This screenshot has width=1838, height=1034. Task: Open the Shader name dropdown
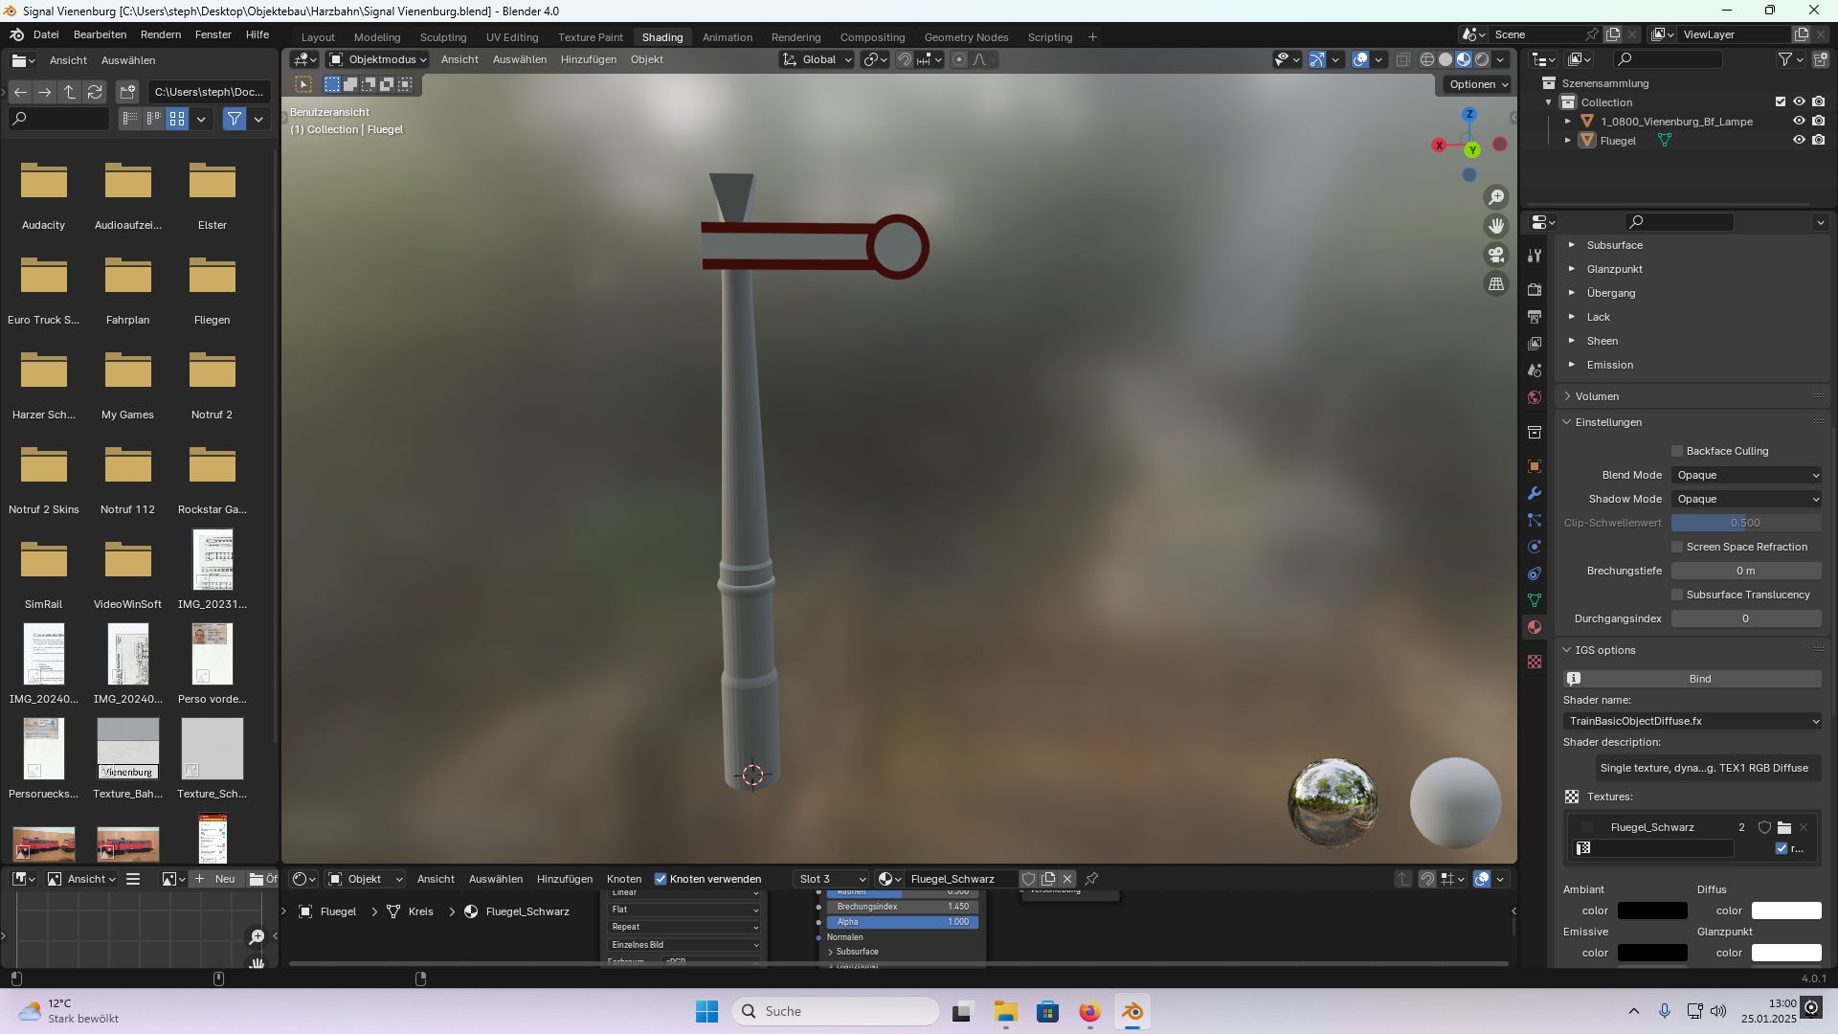click(x=1692, y=721)
